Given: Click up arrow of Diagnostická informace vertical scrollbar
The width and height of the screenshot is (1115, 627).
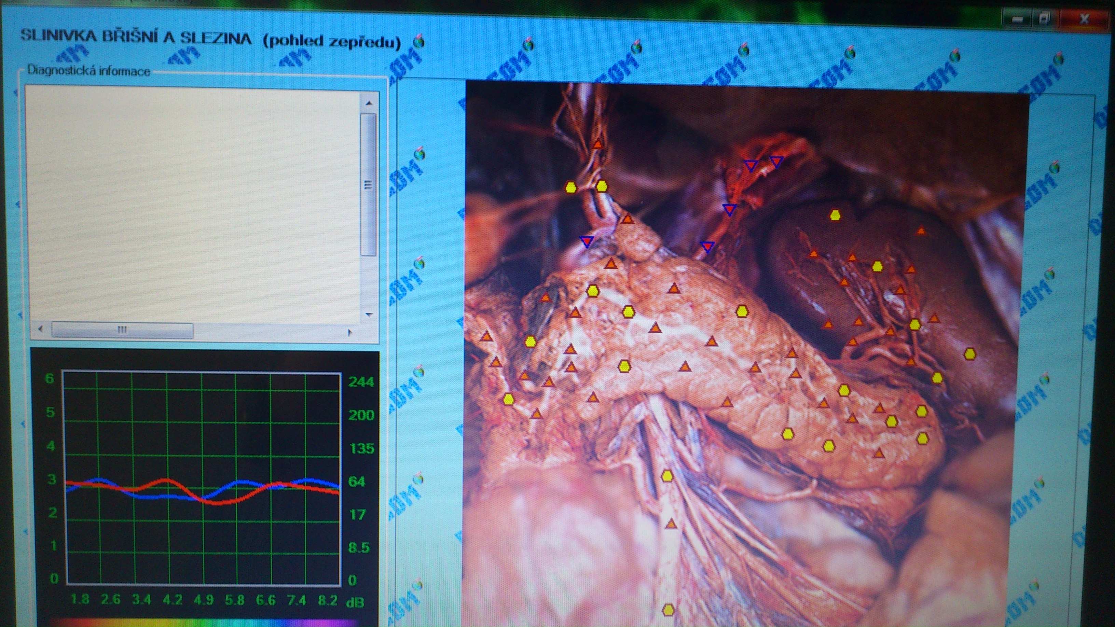Looking at the screenshot, I should point(369,102).
